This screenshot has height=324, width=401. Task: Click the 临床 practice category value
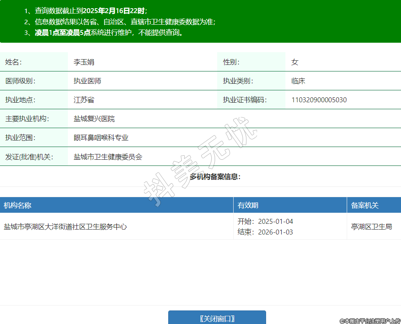point(298,81)
